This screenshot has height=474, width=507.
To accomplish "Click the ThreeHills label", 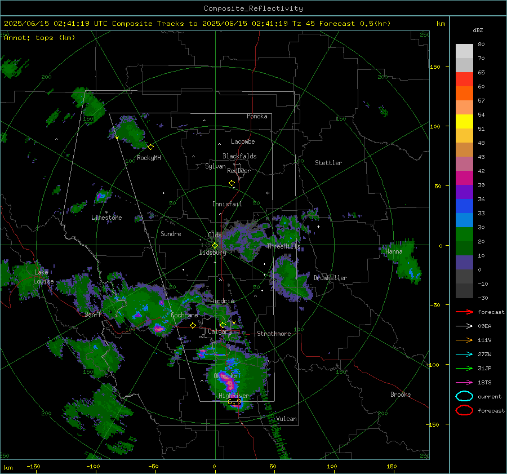I will tap(283, 246).
